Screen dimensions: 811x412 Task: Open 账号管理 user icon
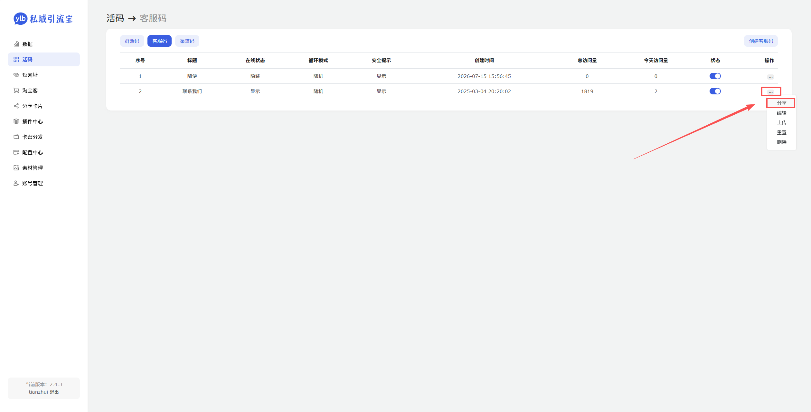click(16, 183)
